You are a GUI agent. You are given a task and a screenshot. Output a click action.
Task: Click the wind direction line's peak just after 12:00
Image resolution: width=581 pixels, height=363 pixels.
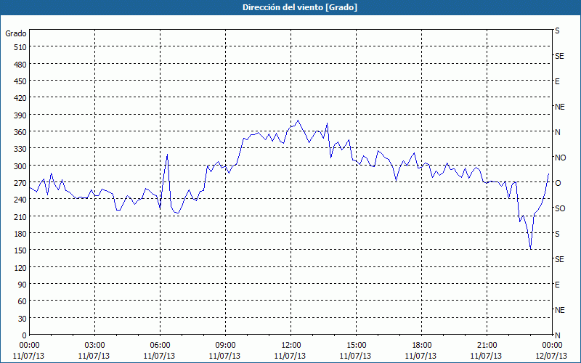[x=298, y=121]
